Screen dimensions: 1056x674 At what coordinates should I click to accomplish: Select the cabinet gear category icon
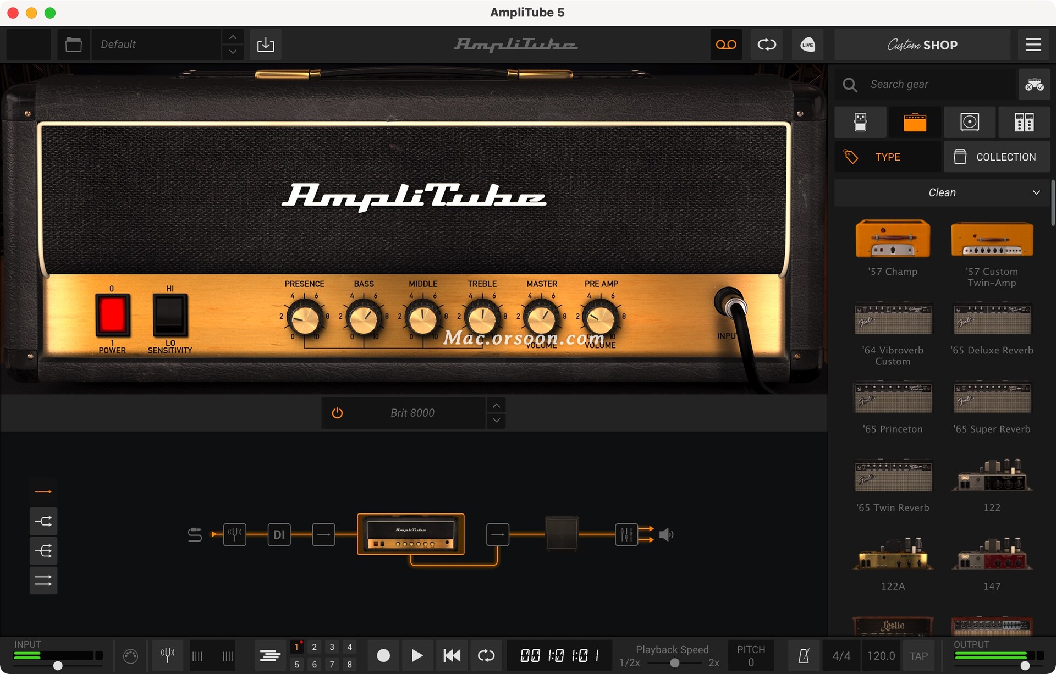pyautogui.click(x=969, y=122)
